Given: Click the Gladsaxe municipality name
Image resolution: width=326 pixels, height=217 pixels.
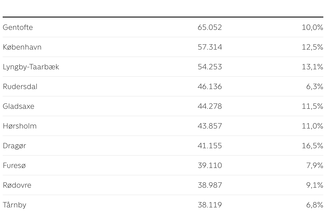Looking at the screenshot, I should tap(19, 106).
